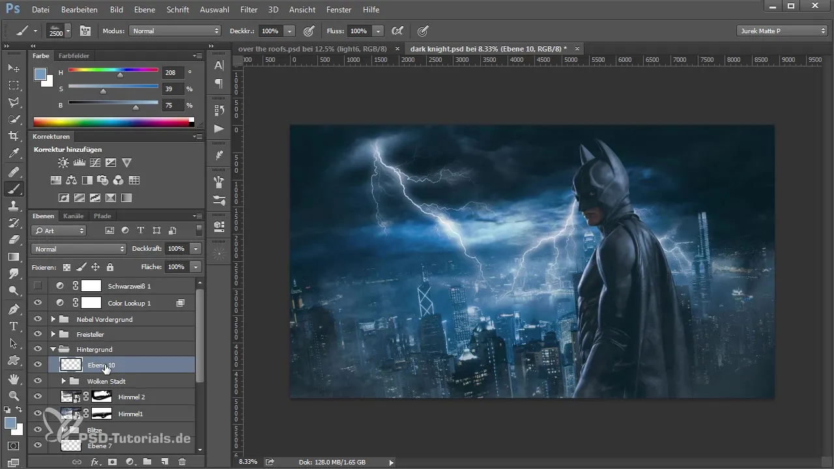Select the Eraser tool

[x=14, y=240]
